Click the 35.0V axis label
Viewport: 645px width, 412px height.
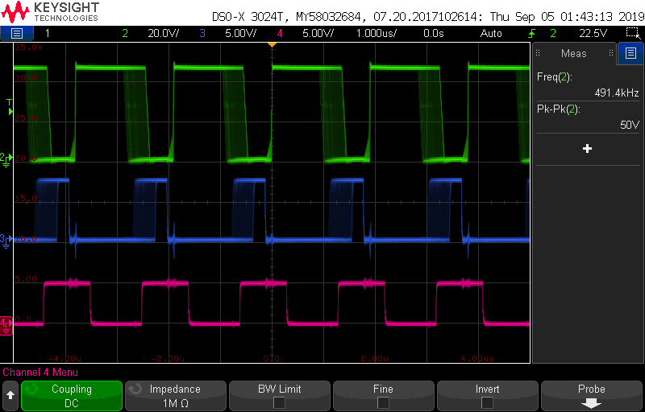29,47
